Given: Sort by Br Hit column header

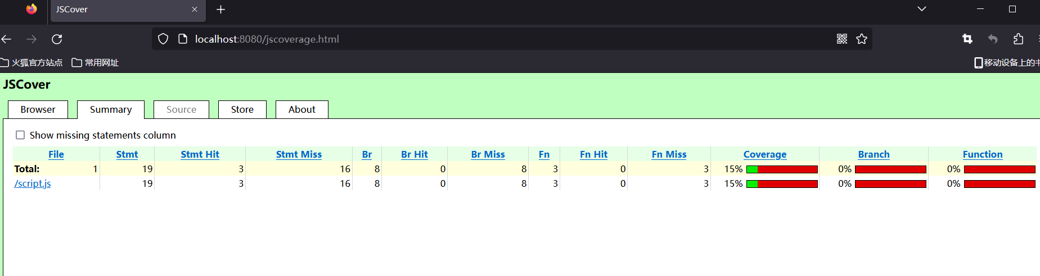Looking at the screenshot, I should (415, 154).
